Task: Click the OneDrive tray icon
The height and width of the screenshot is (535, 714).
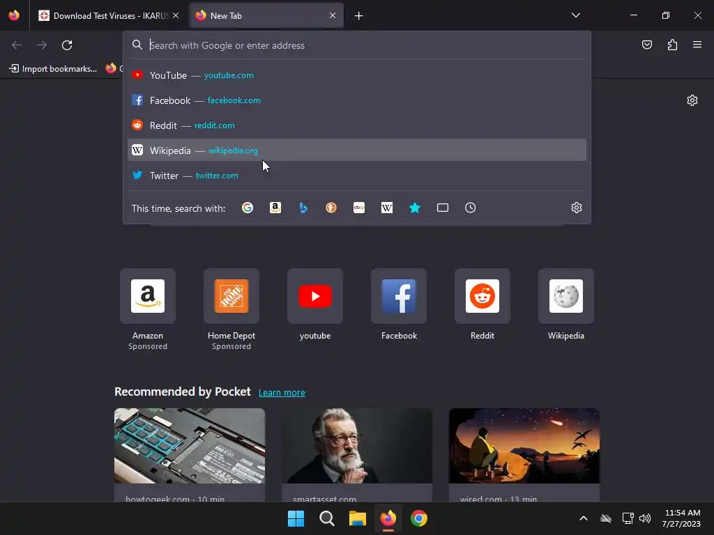Action: click(x=606, y=518)
